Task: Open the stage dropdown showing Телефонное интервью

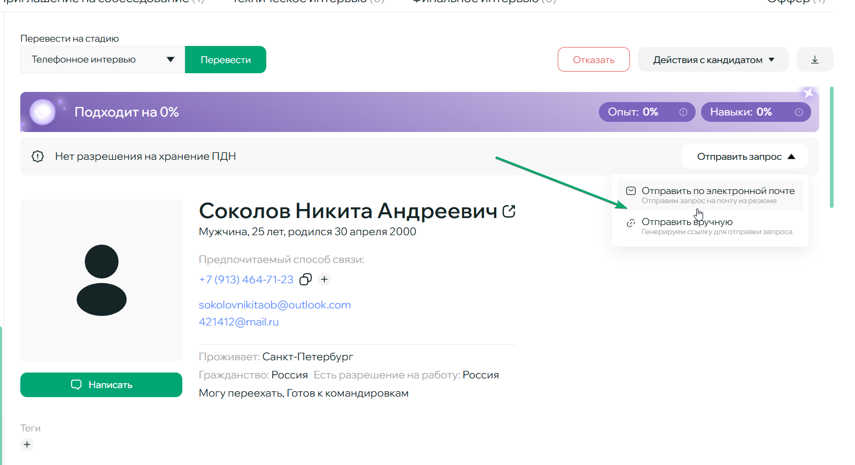Action: click(103, 59)
